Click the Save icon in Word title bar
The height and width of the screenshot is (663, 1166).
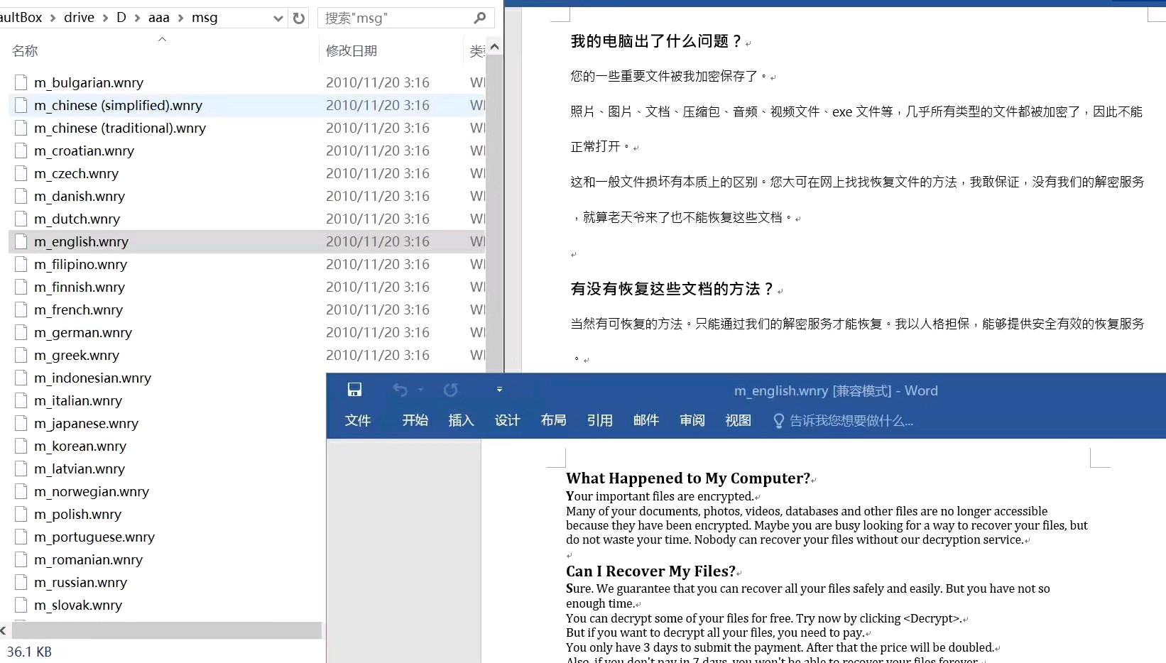tap(354, 390)
